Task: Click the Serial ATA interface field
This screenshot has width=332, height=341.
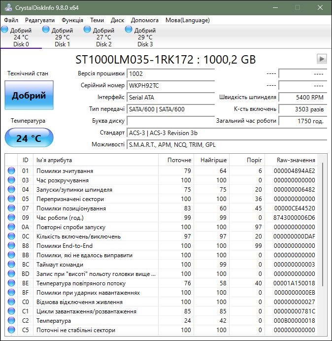Action: (170, 97)
